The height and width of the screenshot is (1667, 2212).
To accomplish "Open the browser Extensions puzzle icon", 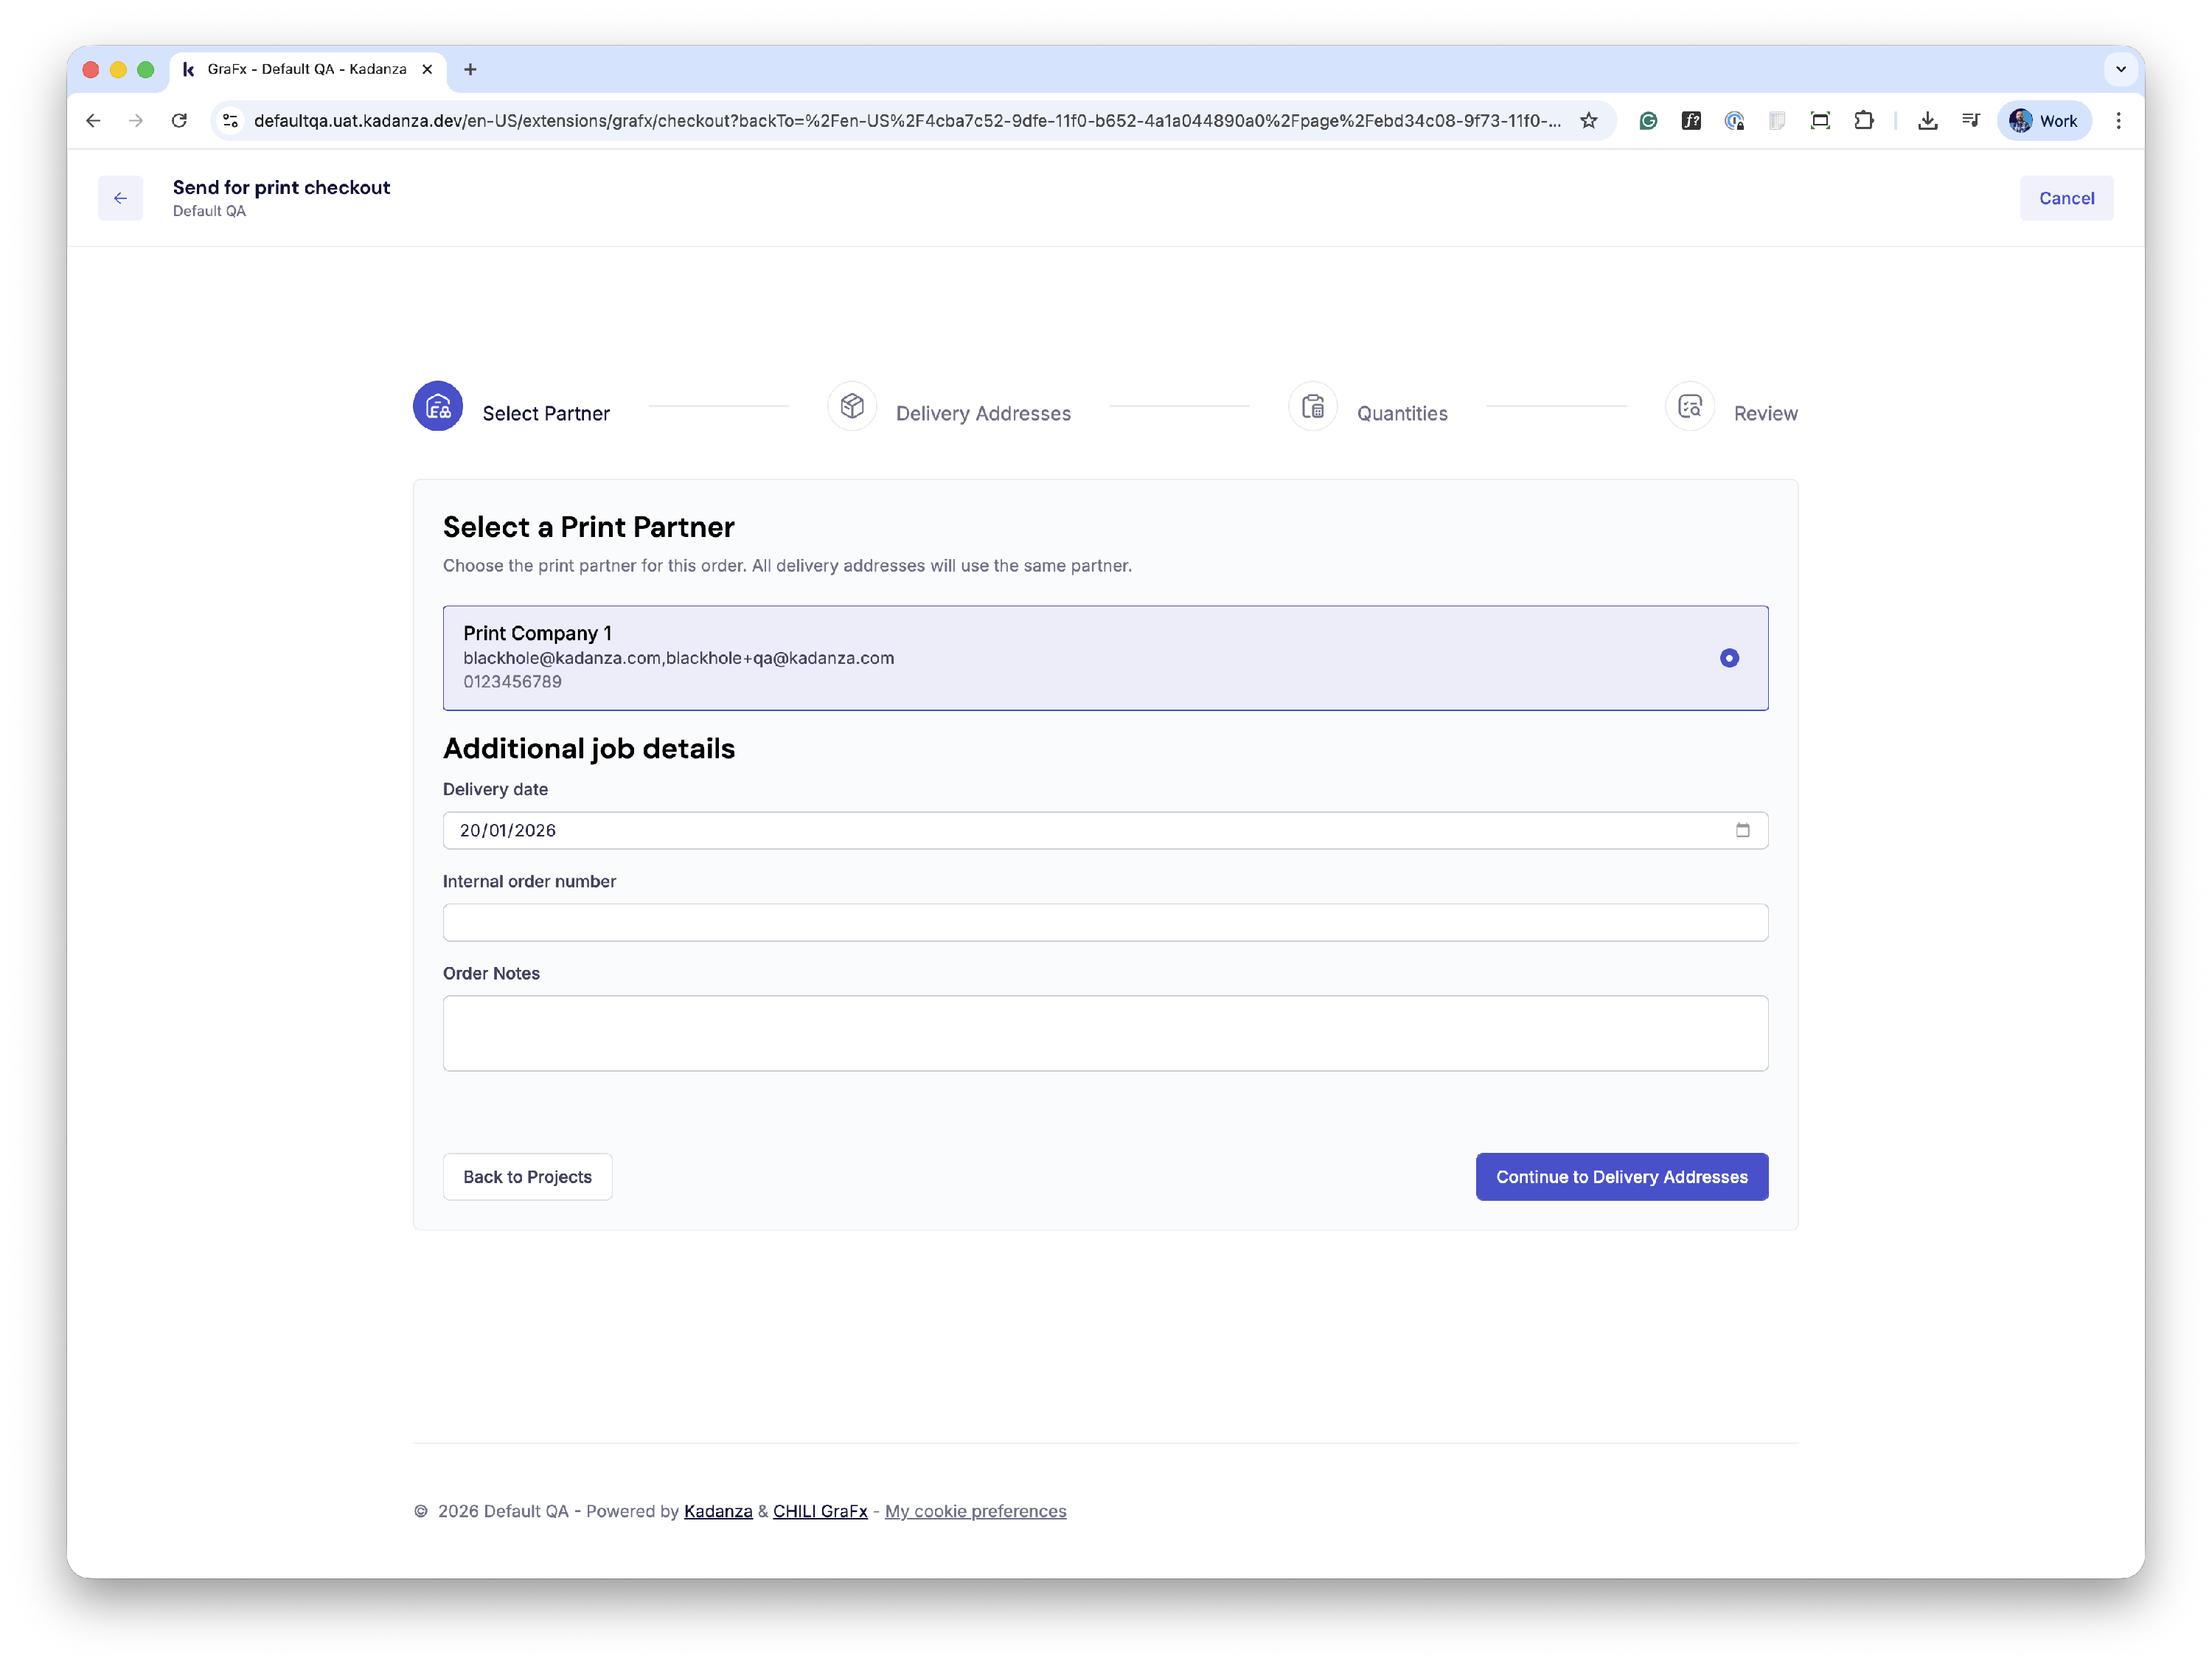I will click(1863, 121).
